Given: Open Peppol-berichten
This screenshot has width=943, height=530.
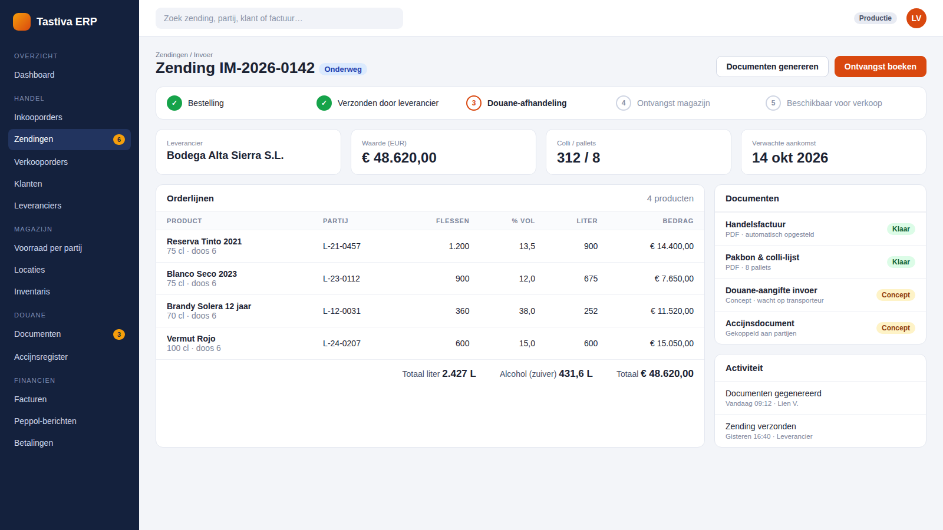Looking at the screenshot, I should click(70, 421).
